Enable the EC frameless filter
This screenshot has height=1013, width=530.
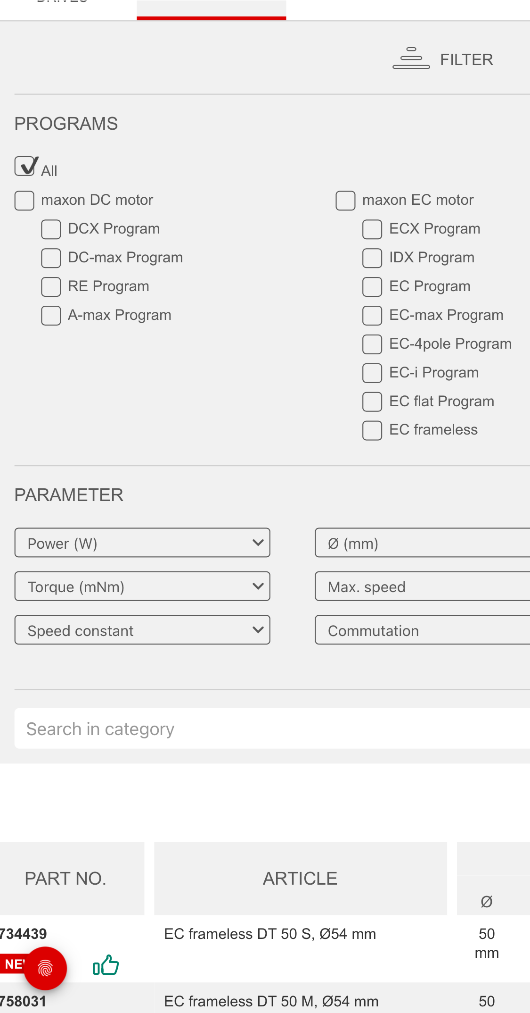372,430
